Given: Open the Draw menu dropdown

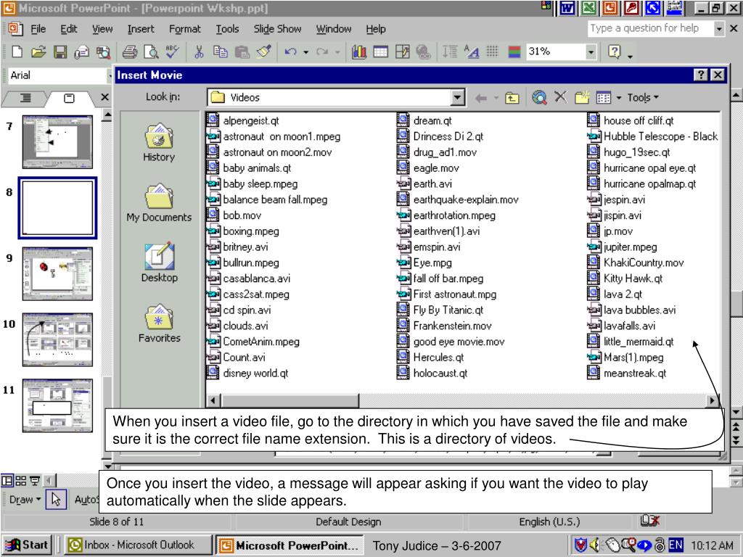Looking at the screenshot, I should point(25,500).
